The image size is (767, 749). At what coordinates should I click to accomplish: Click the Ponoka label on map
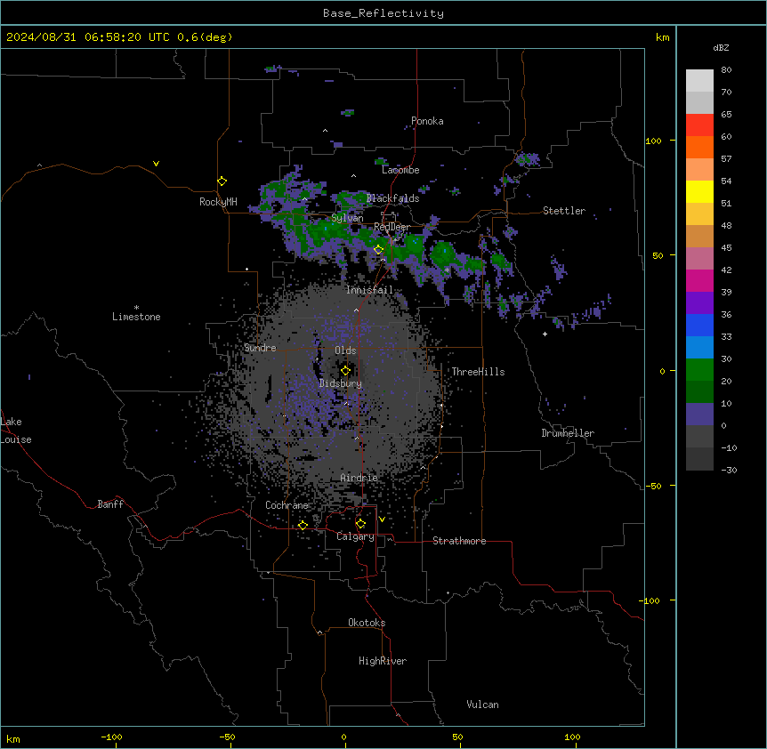tap(427, 121)
